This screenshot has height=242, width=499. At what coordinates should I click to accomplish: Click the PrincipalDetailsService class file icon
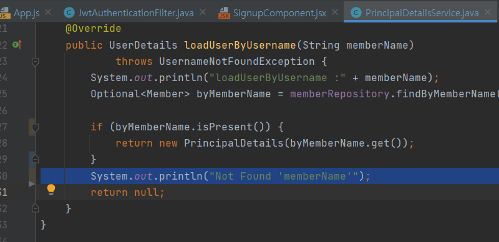click(356, 12)
